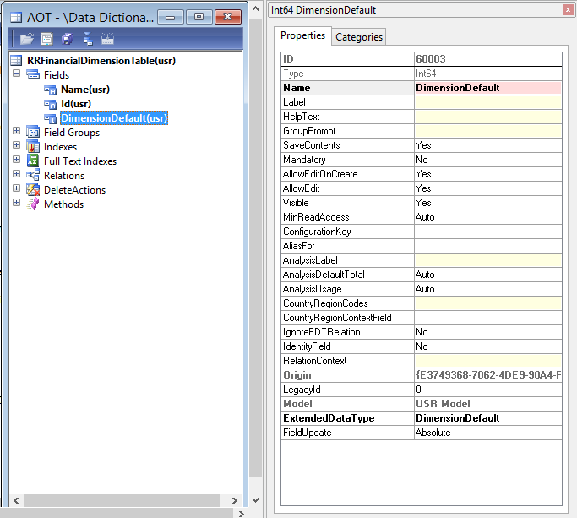Select the DimensionDefault(usr) field
Screen dimensions: 577x518
[114, 118]
